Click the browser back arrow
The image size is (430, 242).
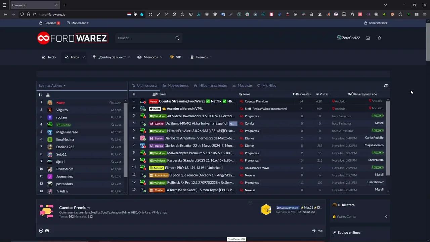[5, 14]
